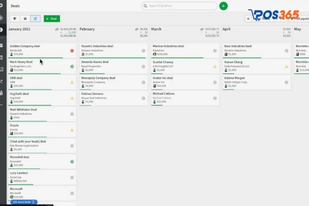Click green activity icon on Mark Henry Deal

(x=72, y=66)
